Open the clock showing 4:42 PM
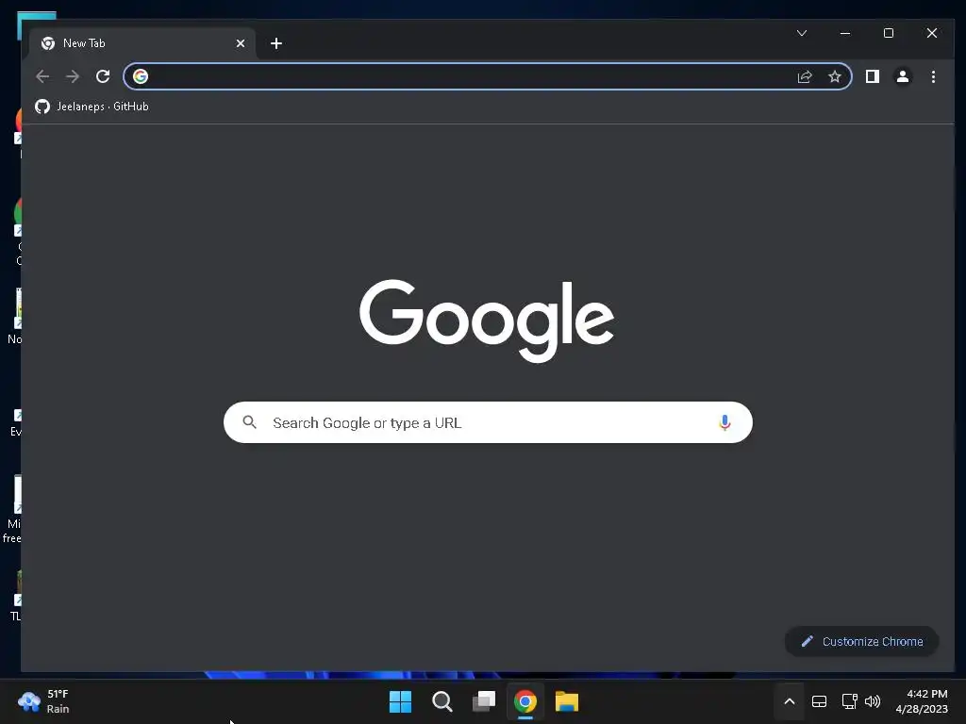Screen dimensions: 966x724 click(922, 701)
